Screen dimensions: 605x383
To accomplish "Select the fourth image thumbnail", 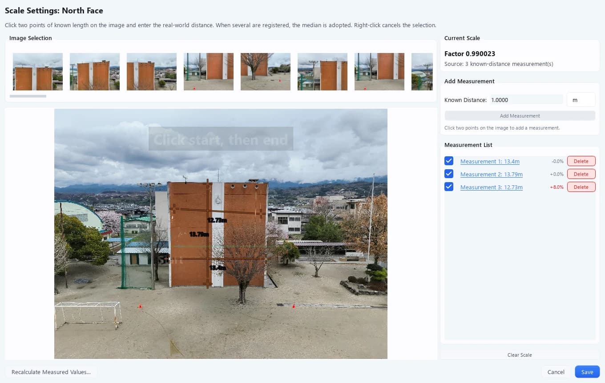I will (x=209, y=72).
